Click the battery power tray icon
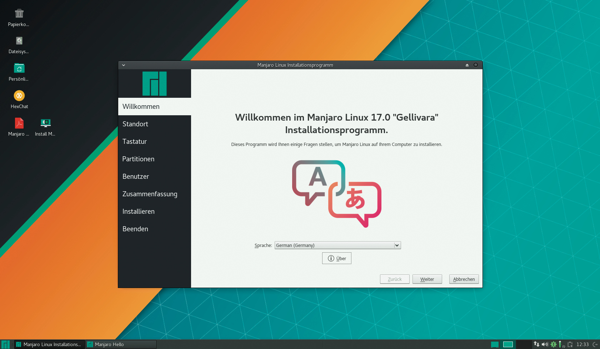 pyautogui.click(x=561, y=344)
